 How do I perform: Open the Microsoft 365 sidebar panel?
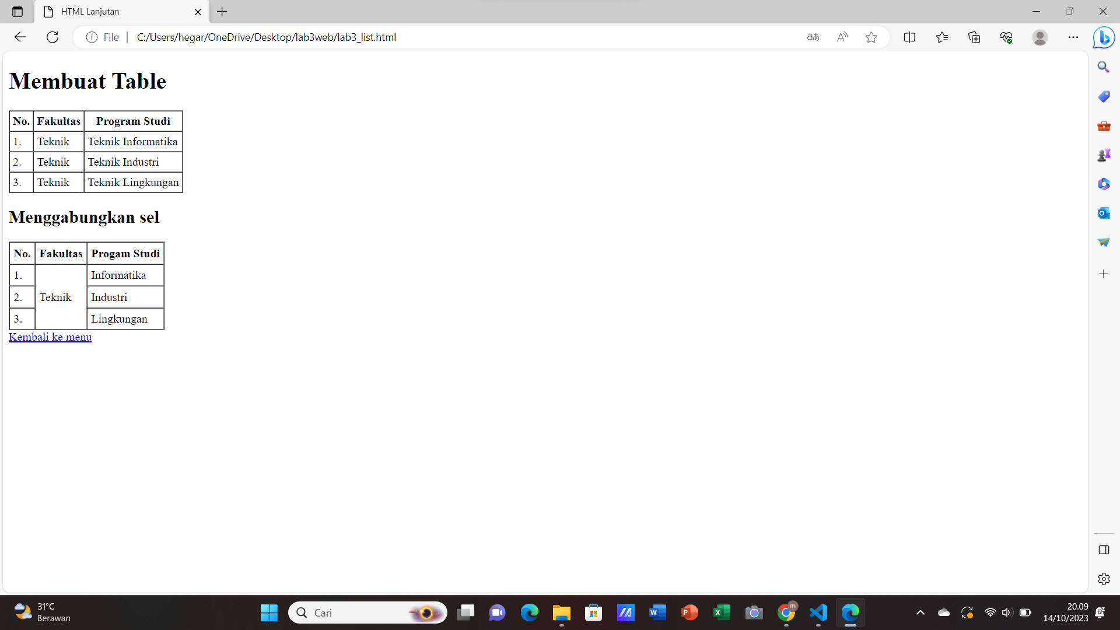coord(1103,184)
